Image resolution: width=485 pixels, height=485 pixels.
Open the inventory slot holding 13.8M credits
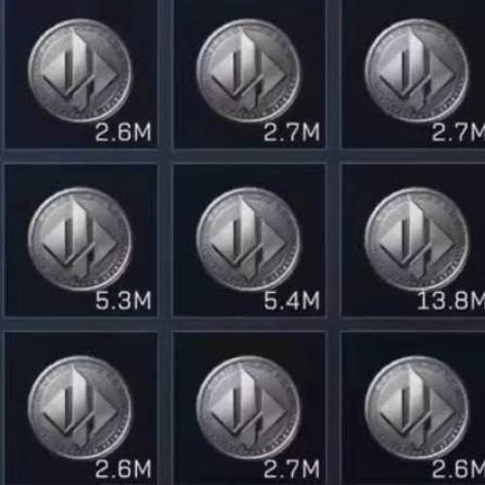[x=413, y=240]
